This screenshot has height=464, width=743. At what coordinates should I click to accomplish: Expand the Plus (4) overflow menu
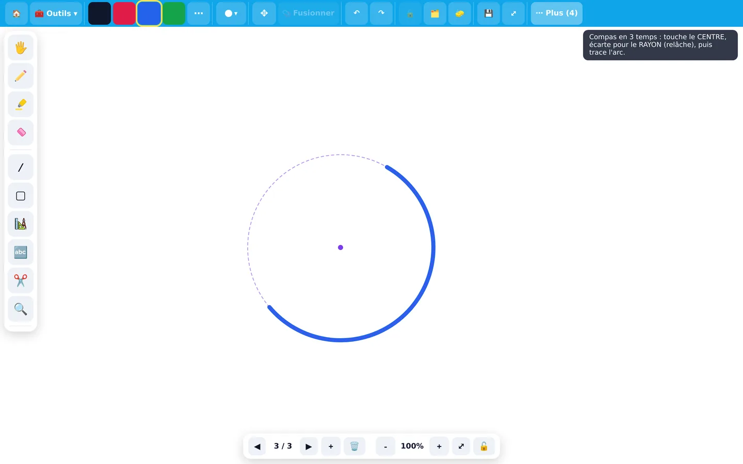pyautogui.click(x=557, y=13)
